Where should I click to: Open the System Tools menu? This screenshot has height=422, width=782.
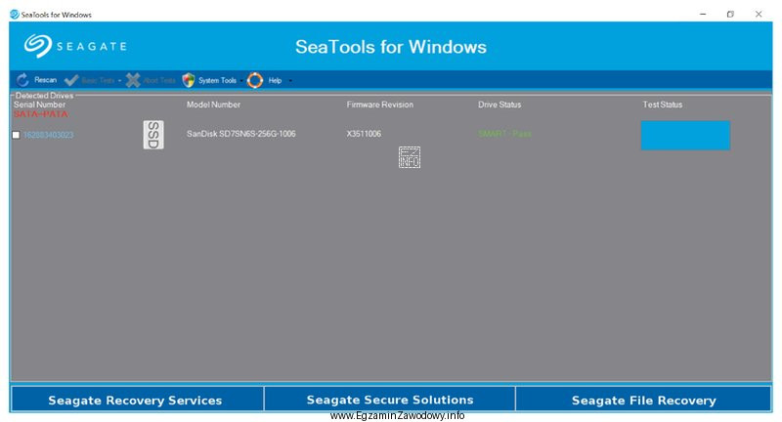point(217,80)
